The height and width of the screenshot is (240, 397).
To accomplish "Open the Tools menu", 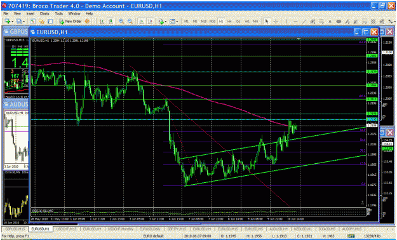I will pos(58,13).
